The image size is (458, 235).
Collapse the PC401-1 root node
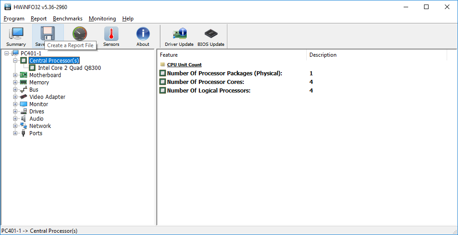pyautogui.click(x=7, y=53)
